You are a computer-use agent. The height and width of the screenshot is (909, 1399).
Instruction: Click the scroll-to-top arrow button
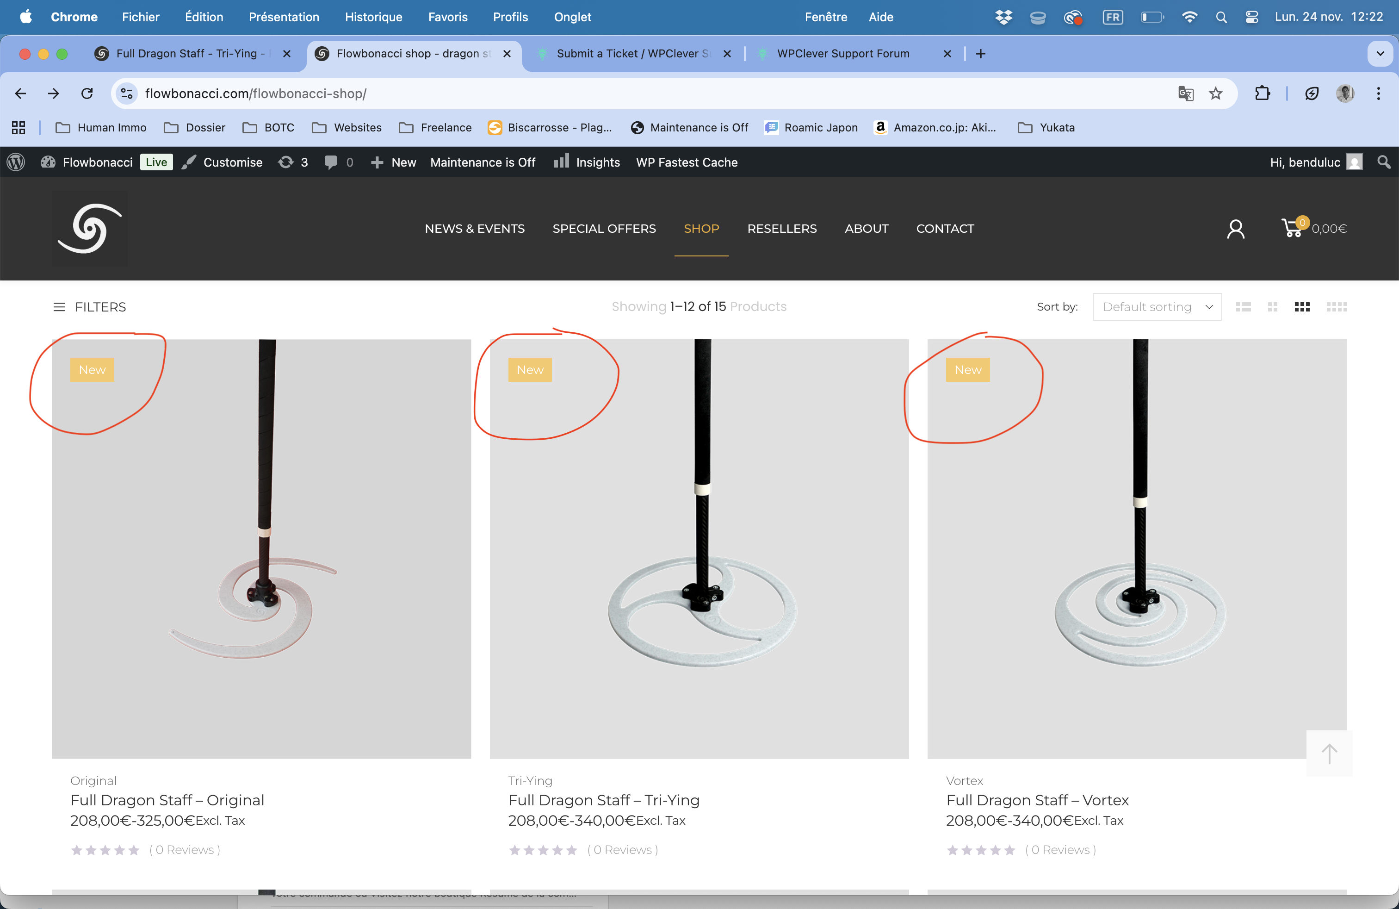tap(1329, 753)
